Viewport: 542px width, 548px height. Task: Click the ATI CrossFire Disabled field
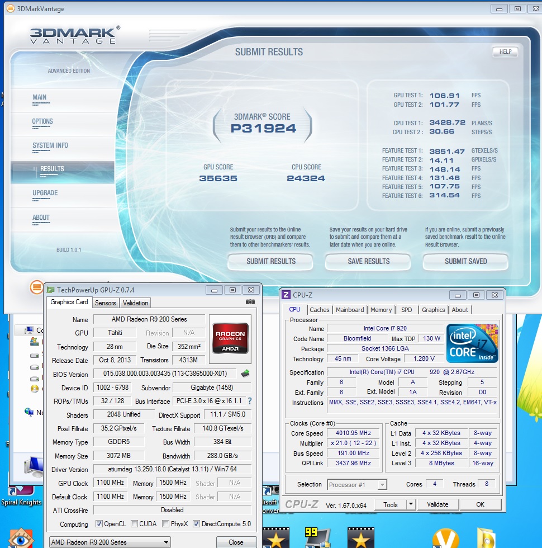tap(172, 510)
